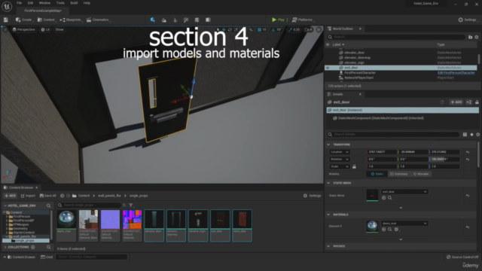The height and width of the screenshot is (271, 482).
Task: Open the exit_door static mesh asset dropdown
Action: pyautogui.click(x=404, y=192)
